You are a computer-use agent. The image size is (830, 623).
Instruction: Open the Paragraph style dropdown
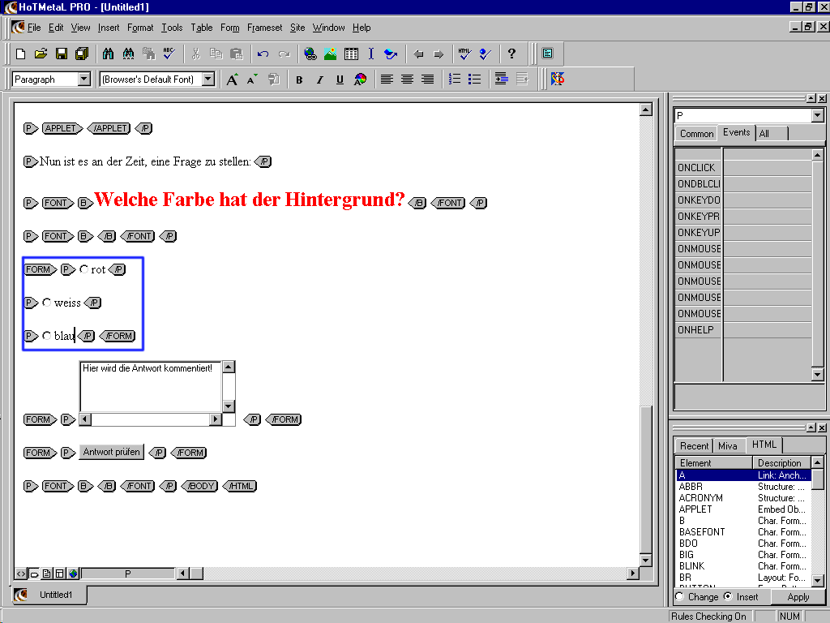coord(84,79)
